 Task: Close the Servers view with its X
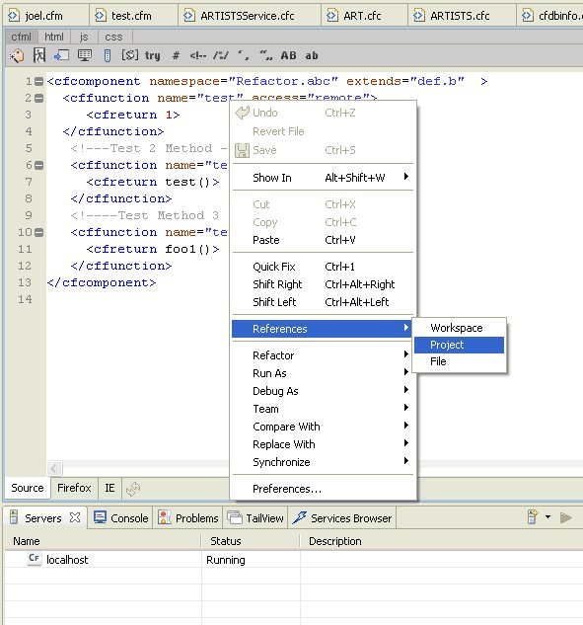tap(75, 517)
